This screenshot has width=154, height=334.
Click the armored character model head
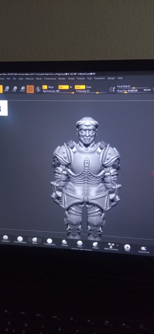click(87, 130)
